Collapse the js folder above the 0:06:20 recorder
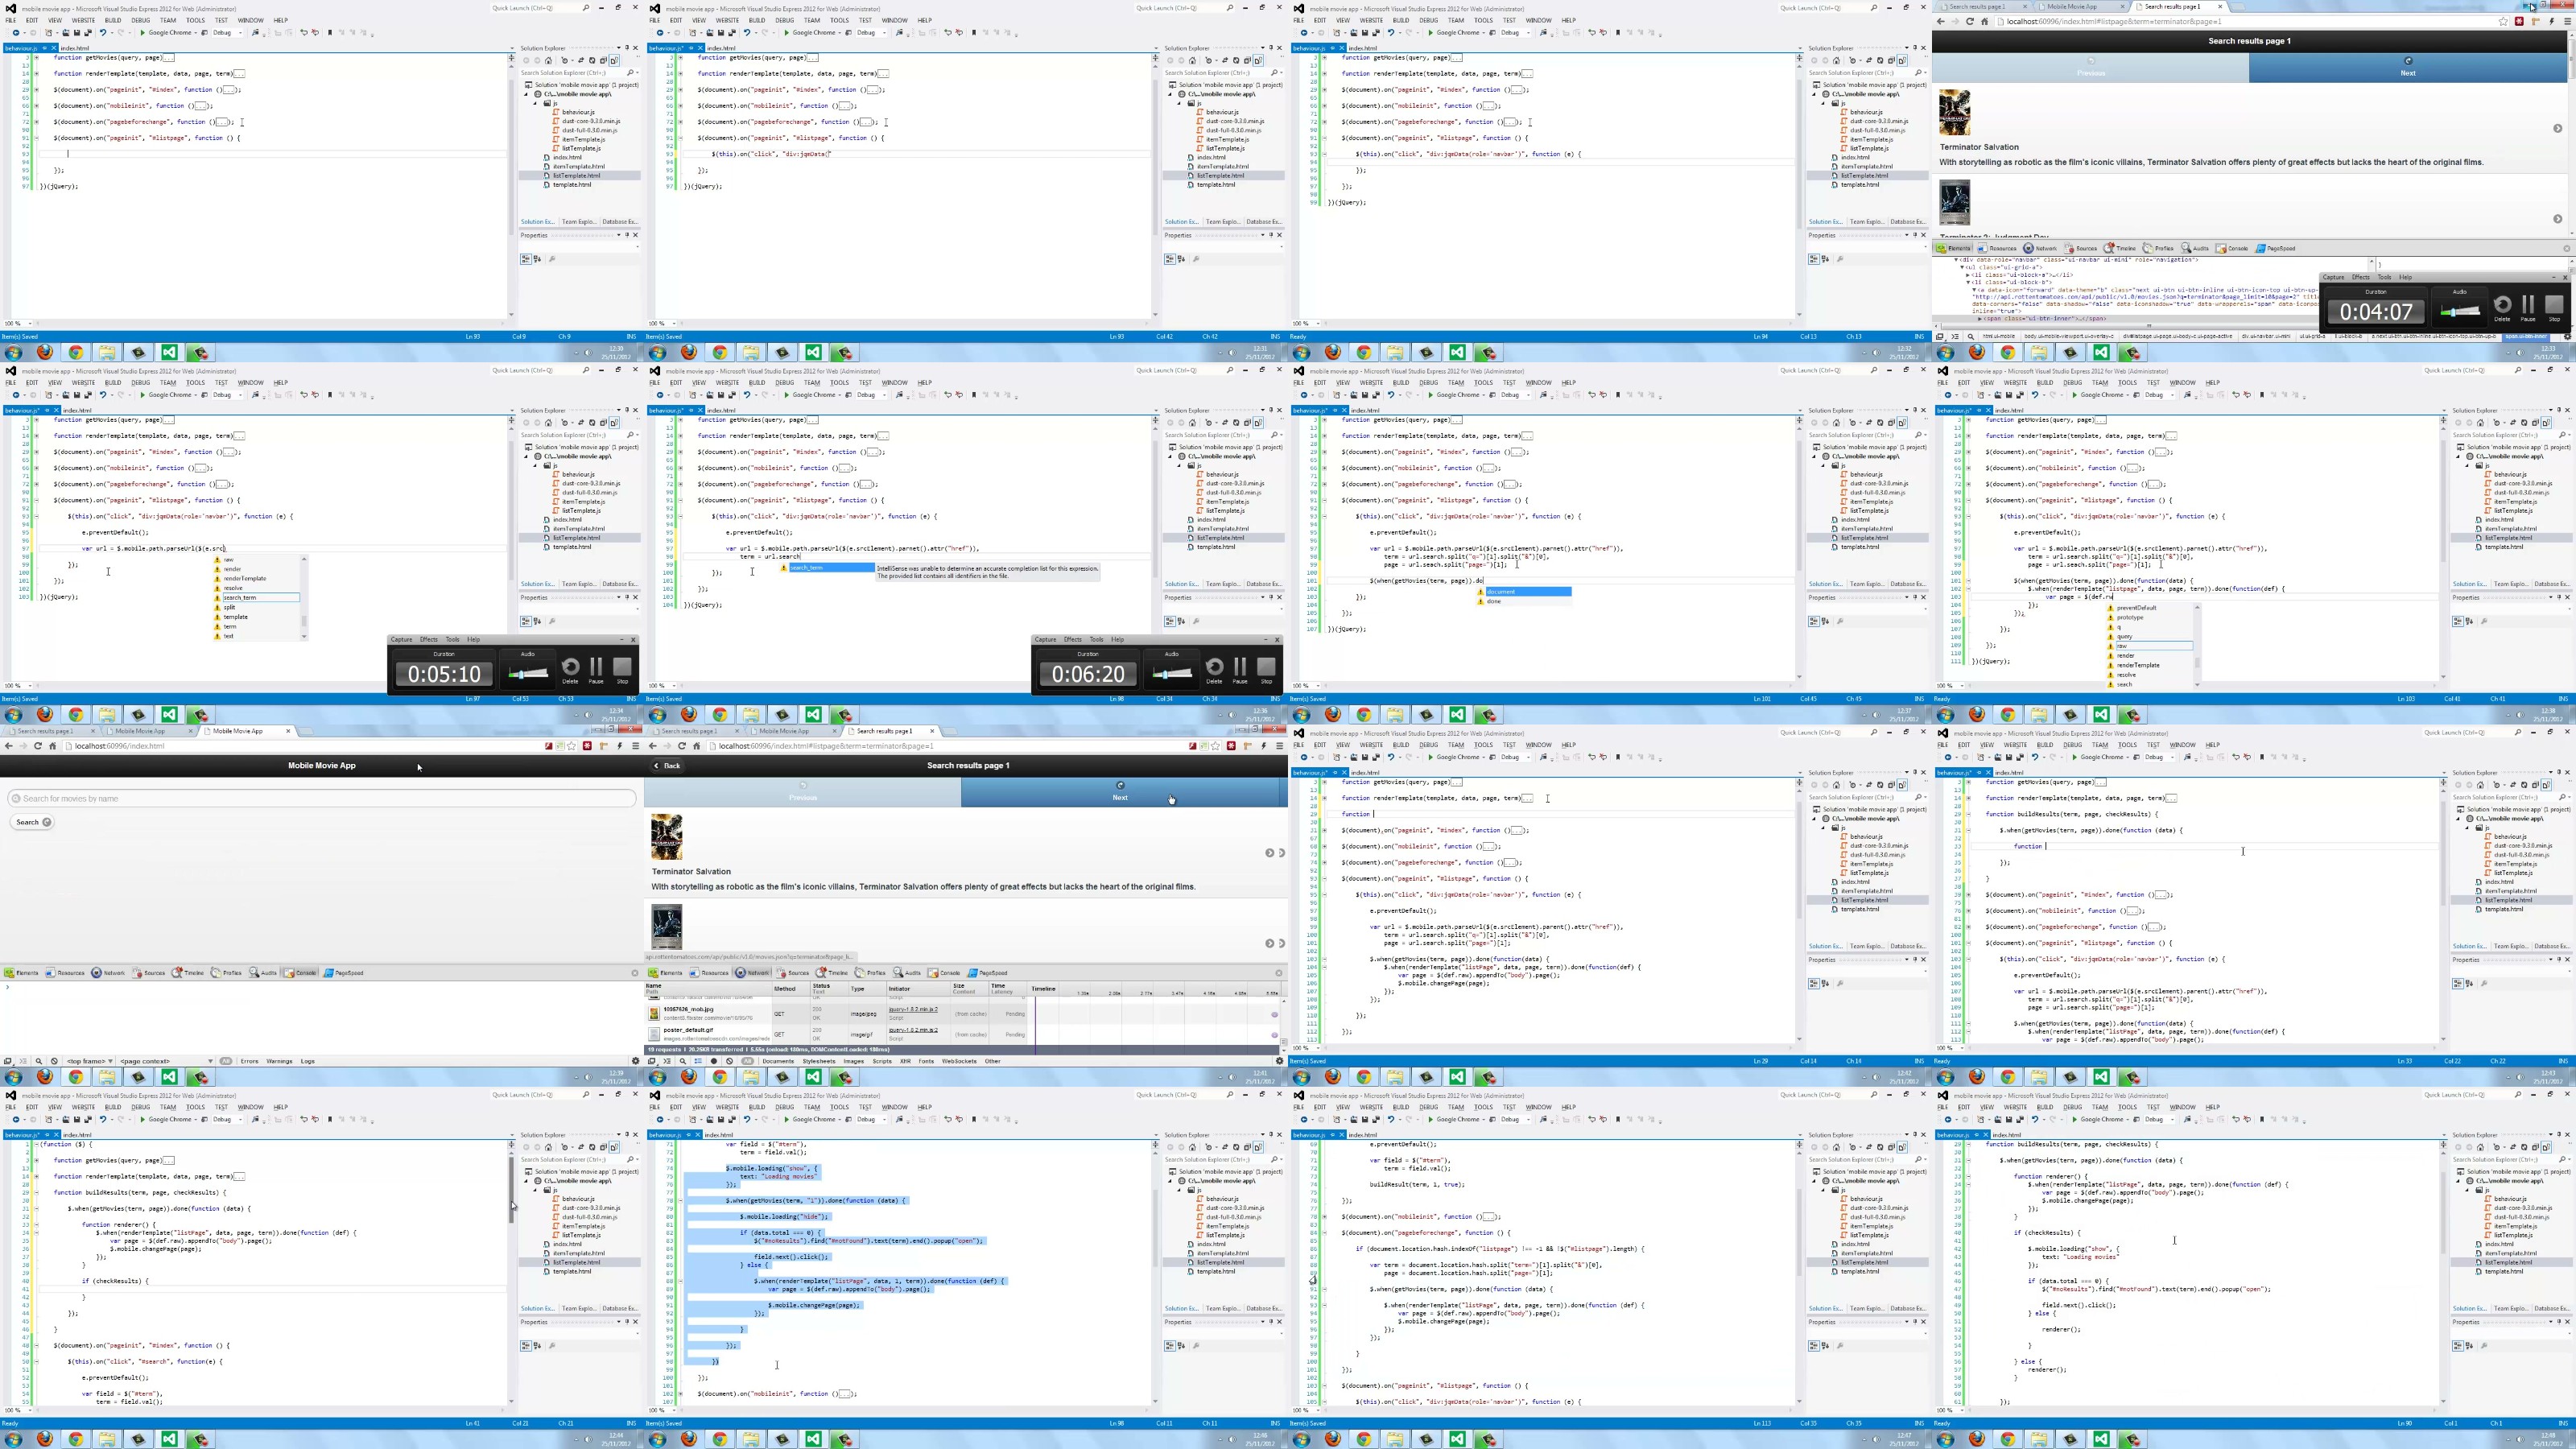This screenshot has width=2576, height=1449. (1181, 465)
